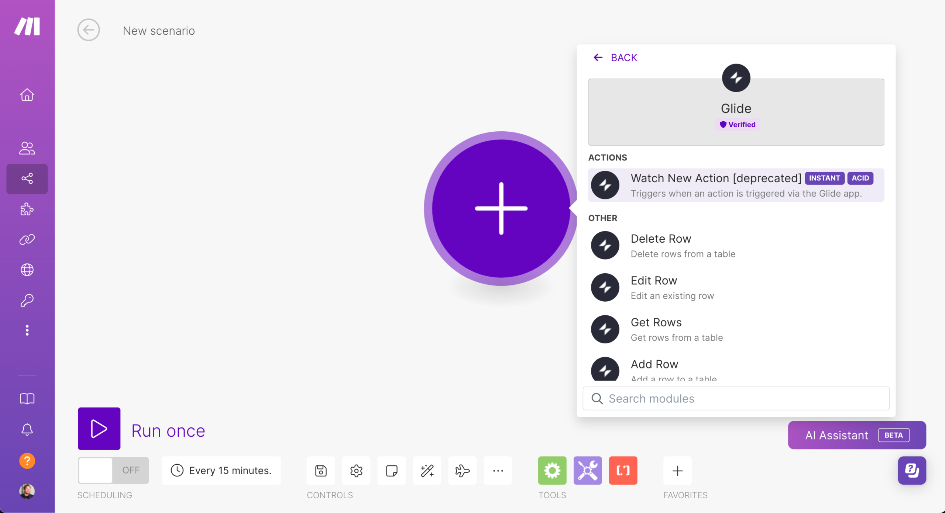The image size is (945, 513).
Task: Open the support chat widget icon
Action: click(912, 471)
